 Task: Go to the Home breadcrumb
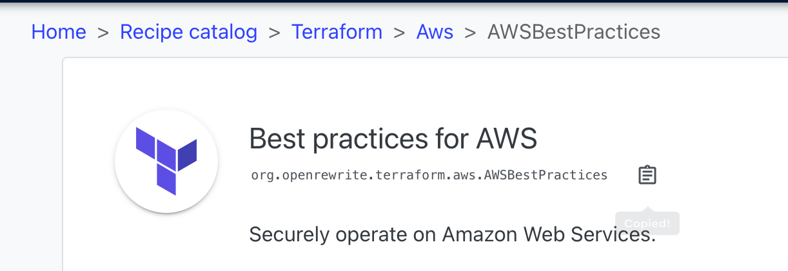pos(59,32)
